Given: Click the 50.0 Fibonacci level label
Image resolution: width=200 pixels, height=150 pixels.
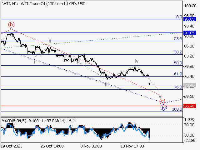Looking at the screenshot, I should [x=178, y=63].
